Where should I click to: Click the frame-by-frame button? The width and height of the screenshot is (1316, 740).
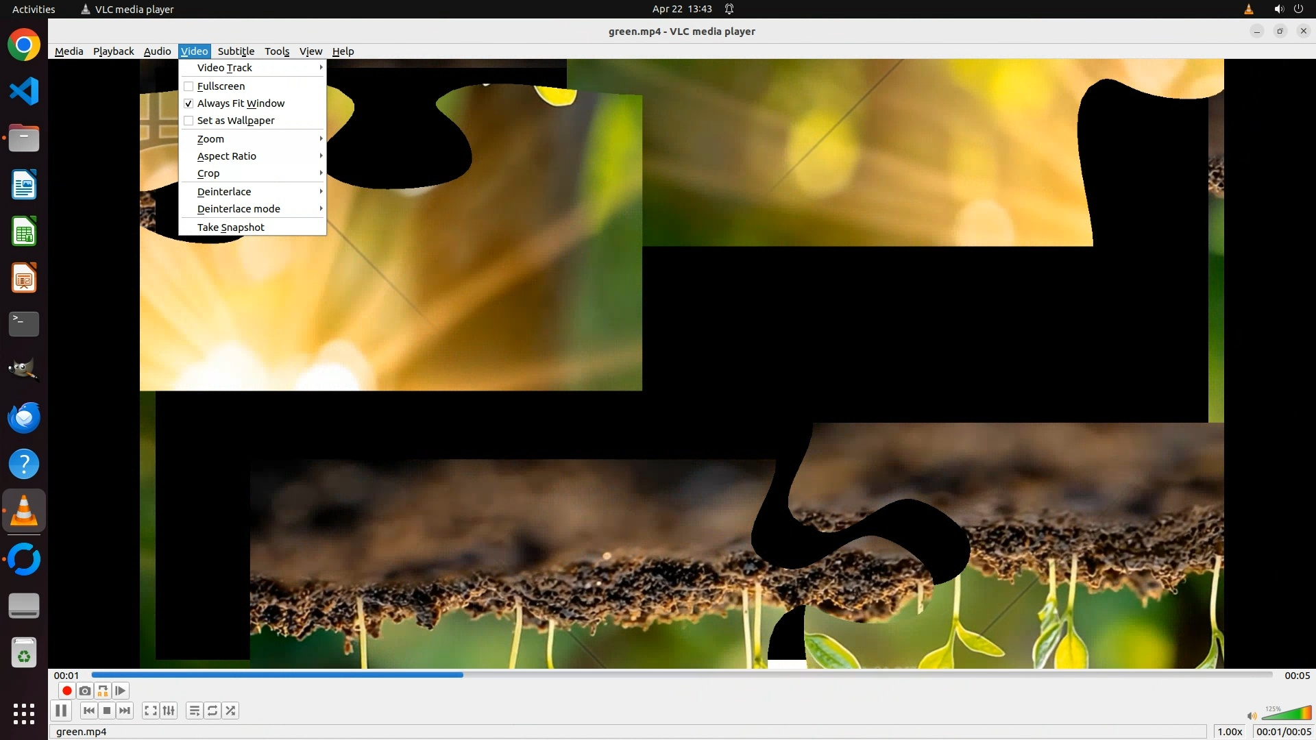point(120,691)
